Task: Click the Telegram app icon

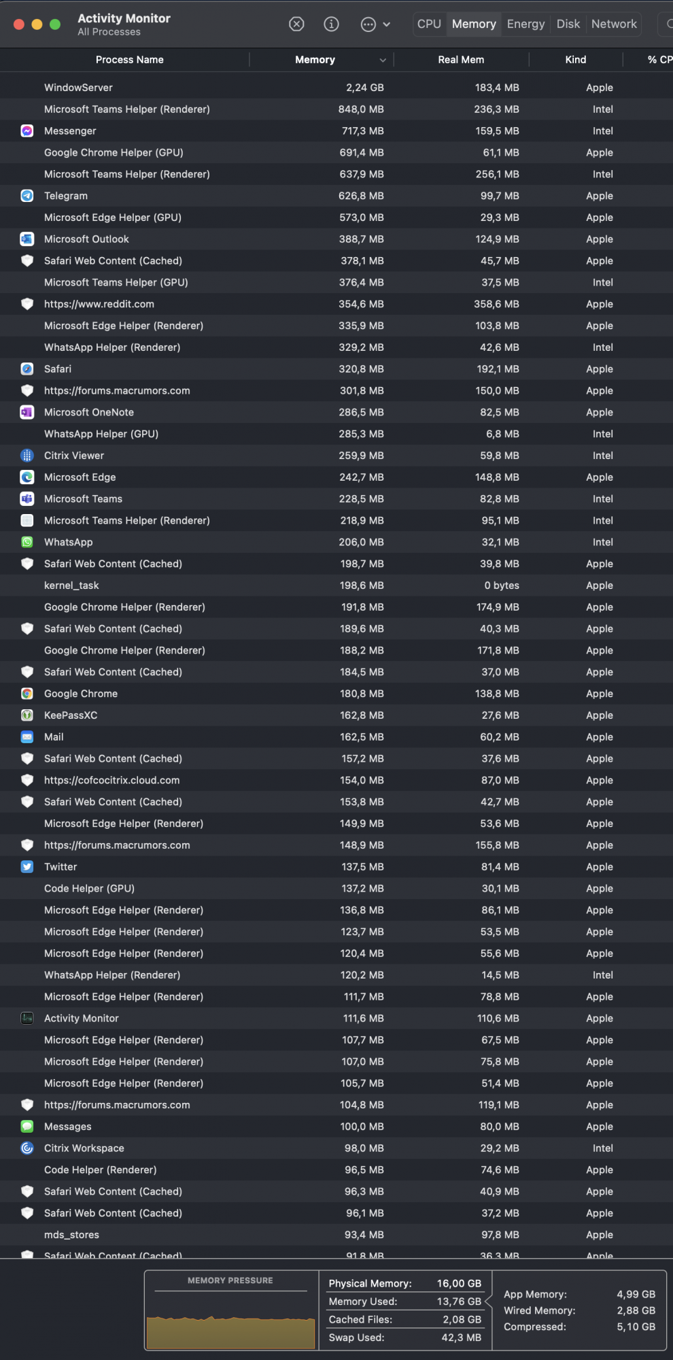Action: (27, 196)
